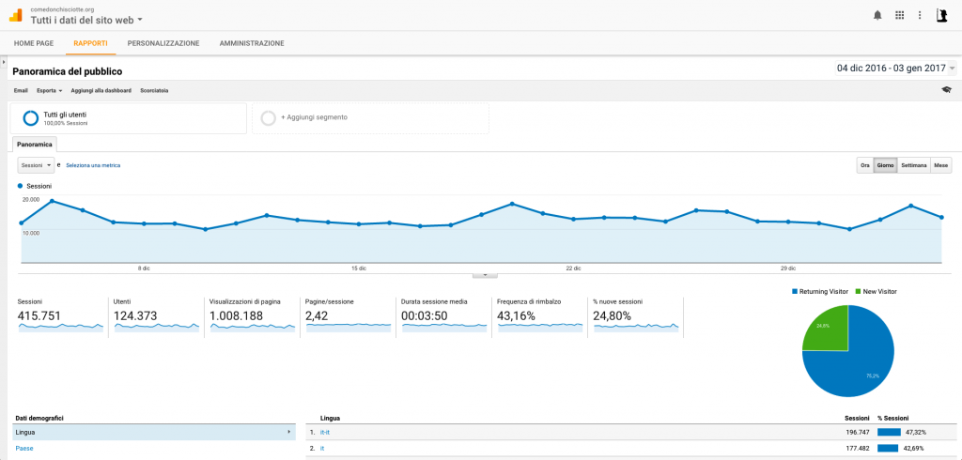The width and height of the screenshot is (962, 460).
Task: Click the New Visitor legend swatch
Action: point(857,291)
